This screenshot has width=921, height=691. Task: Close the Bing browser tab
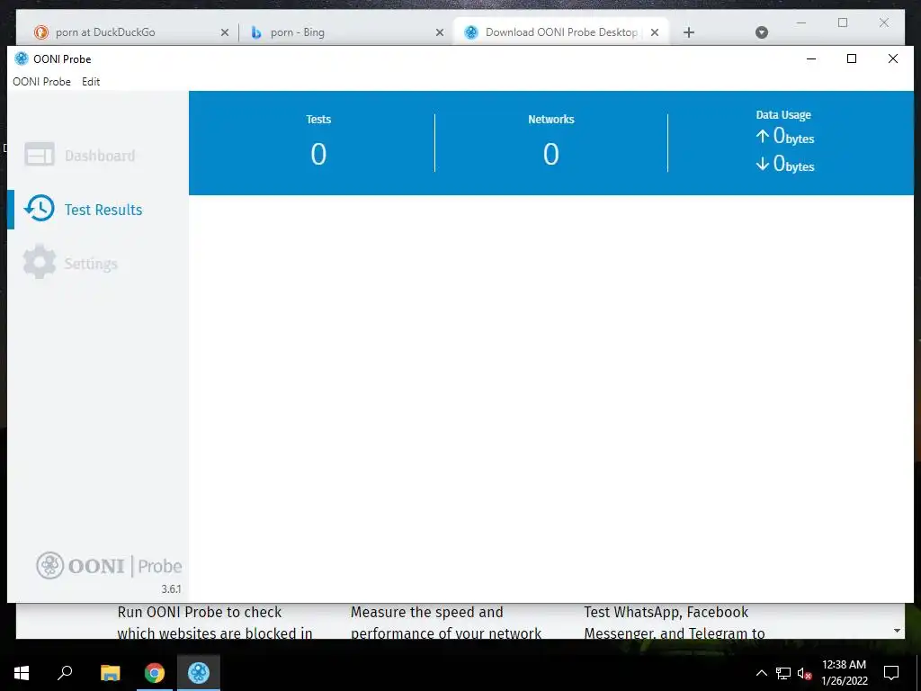[x=439, y=33]
